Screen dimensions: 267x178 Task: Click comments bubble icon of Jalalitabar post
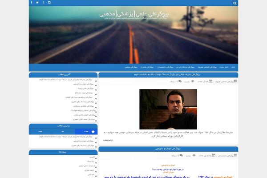tap(180, 81)
